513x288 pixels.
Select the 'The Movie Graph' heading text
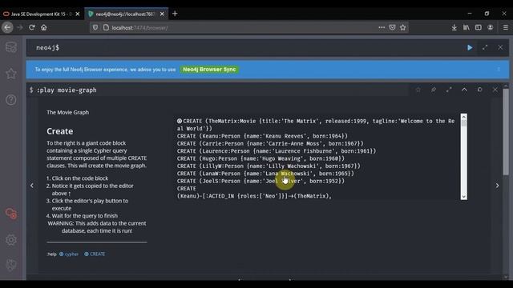point(67,112)
